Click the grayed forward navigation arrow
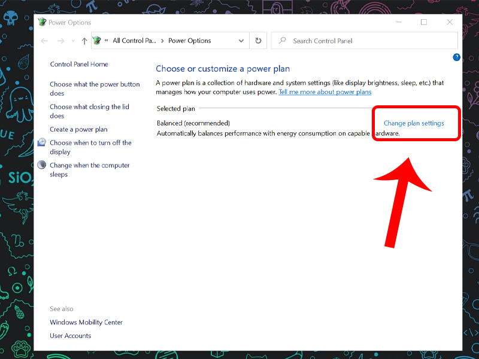Image resolution: width=479 pixels, height=359 pixels. (x=59, y=41)
